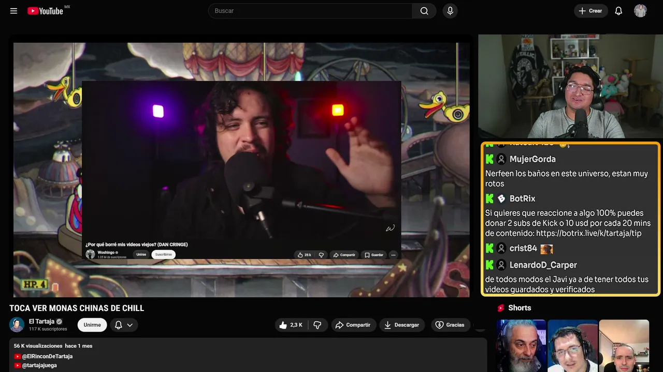Share the video with Compartir below the title
Image resolution: width=663 pixels, height=372 pixels.
pos(353,325)
